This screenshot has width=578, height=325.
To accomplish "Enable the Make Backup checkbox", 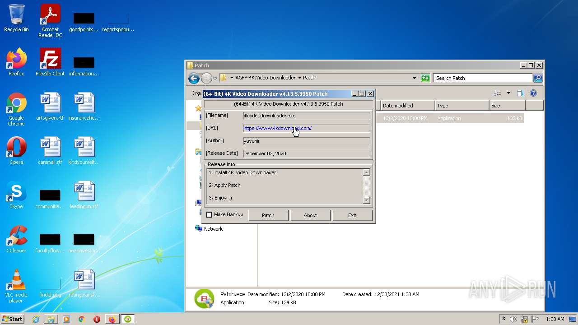I will [x=209, y=215].
